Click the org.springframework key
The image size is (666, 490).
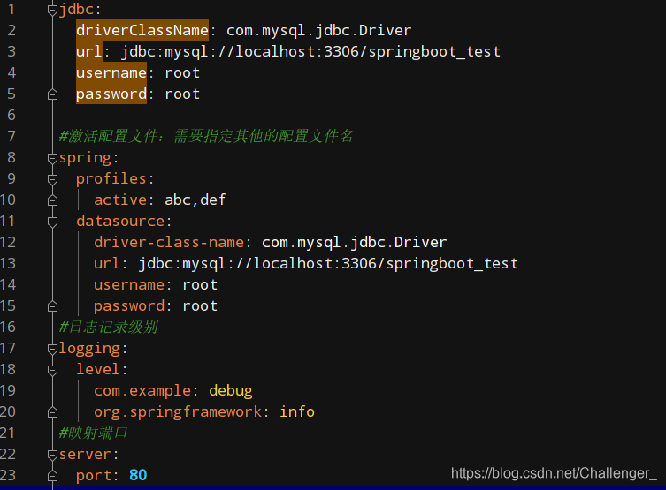pos(178,412)
